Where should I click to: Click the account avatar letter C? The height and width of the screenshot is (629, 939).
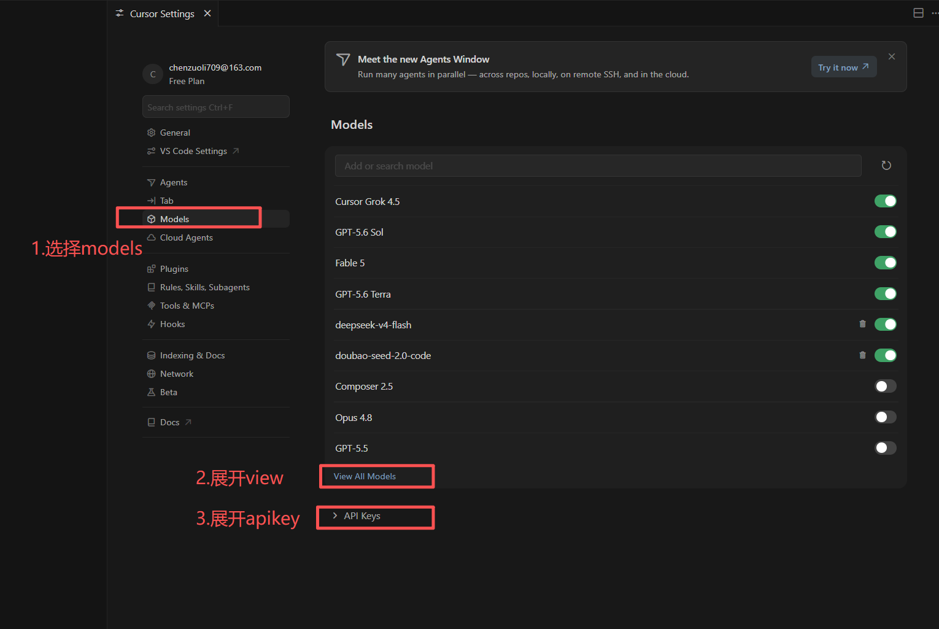(x=153, y=74)
